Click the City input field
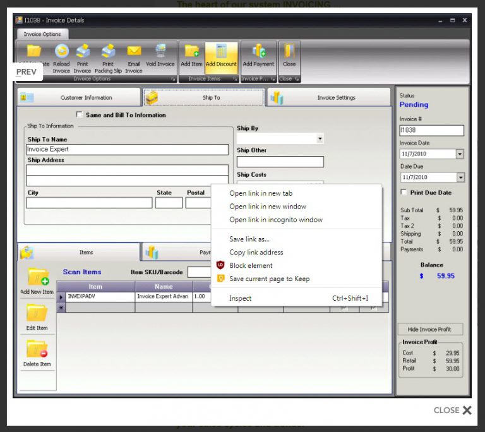This screenshot has width=485, height=432. [x=90, y=203]
